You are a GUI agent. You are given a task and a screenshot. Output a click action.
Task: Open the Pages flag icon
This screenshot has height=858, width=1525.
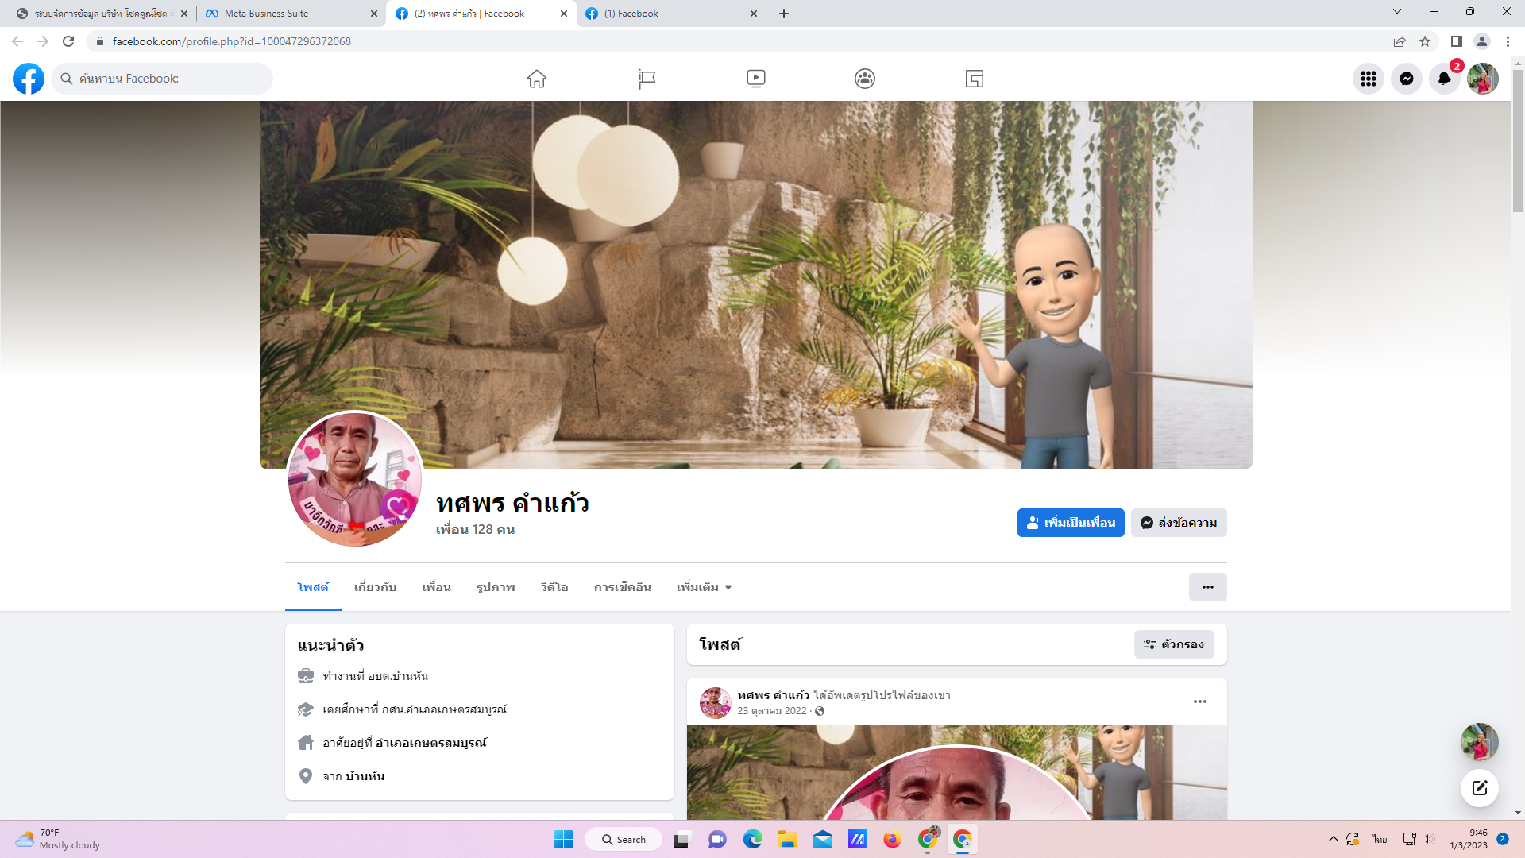(647, 79)
